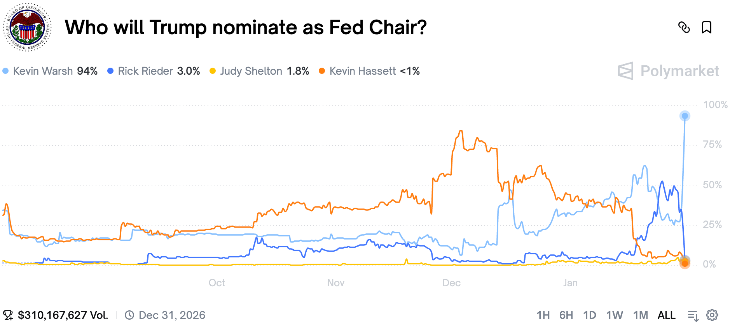
Task: Switch chart to 1W range
Action: pyautogui.click(x=615, y=315)
